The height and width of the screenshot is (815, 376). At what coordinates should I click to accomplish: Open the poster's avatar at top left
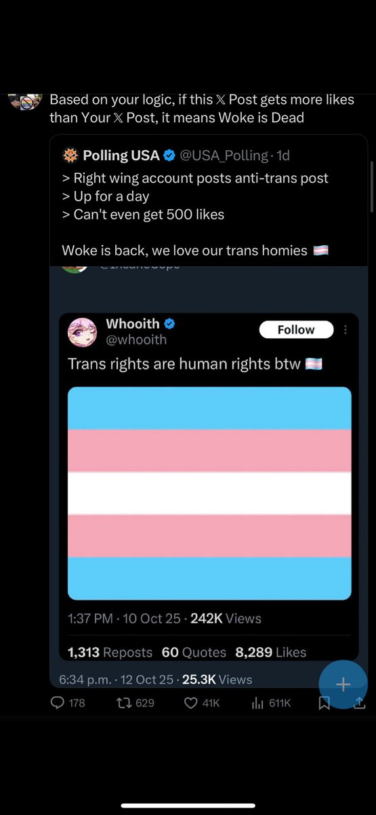26,100
